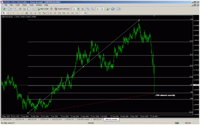Open the Strategy Tester magnifier icon
The image size is (200, 125).
[33, 9]
